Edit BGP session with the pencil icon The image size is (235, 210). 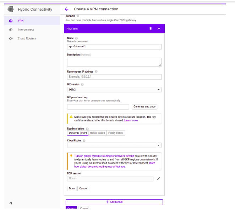coord(158,179)
